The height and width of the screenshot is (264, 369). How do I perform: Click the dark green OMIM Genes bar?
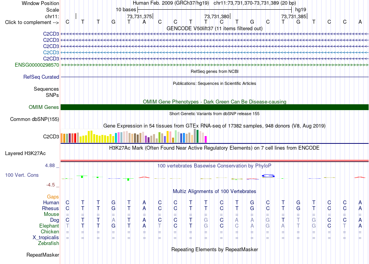point(214,107)
